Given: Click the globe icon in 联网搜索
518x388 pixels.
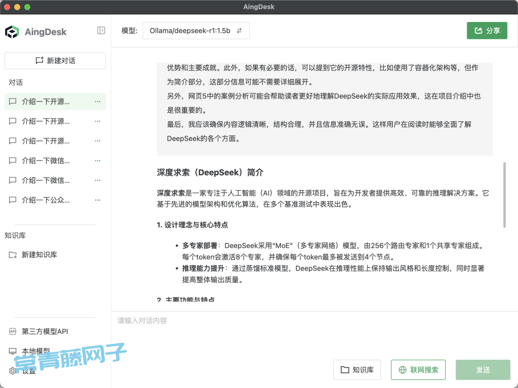Looking at the screenshot, I should click(402, 370).
